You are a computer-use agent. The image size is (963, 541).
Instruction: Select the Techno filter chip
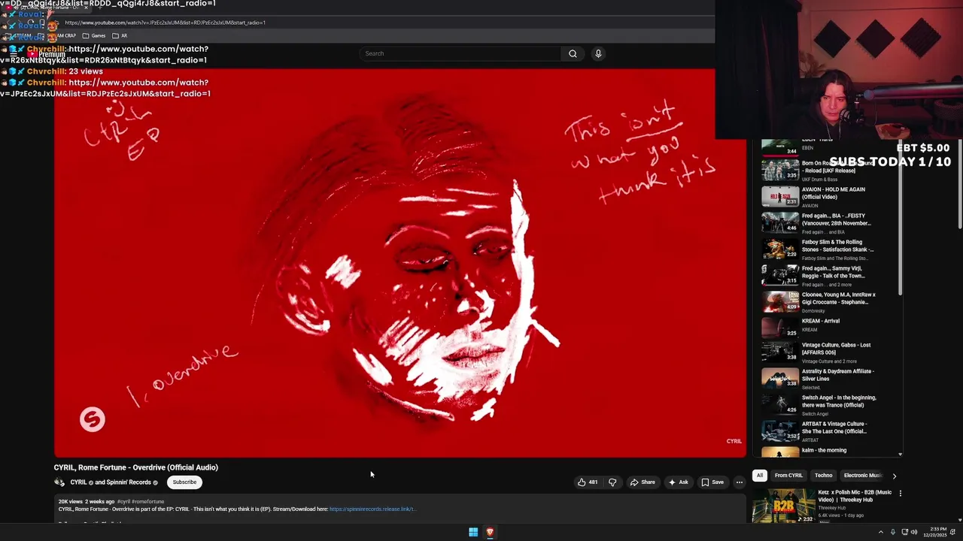pos(823,475)
